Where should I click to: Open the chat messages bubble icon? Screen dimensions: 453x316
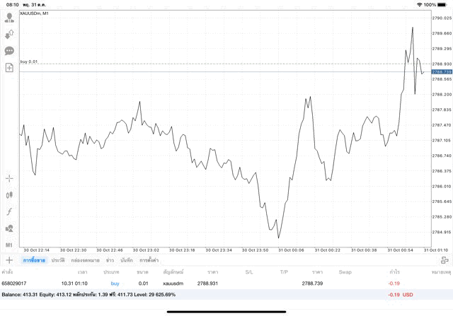point(9,51)
